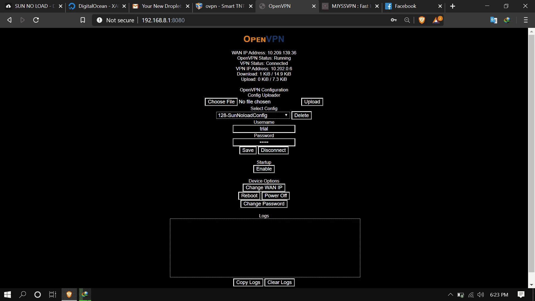
Task: Click the volume speaker tray icon
Action: pos(481,295)
